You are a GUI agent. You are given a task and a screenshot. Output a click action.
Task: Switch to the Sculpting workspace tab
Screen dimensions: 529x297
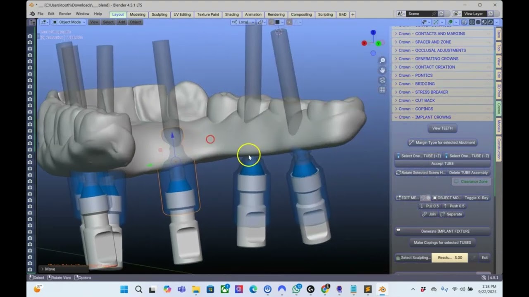(x=160, y=14)
